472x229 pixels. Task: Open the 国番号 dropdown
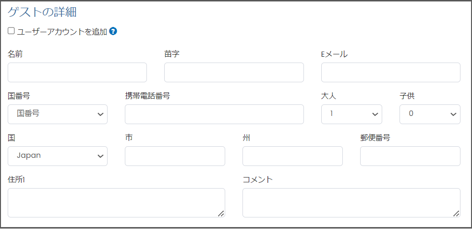tap(58, 114)
